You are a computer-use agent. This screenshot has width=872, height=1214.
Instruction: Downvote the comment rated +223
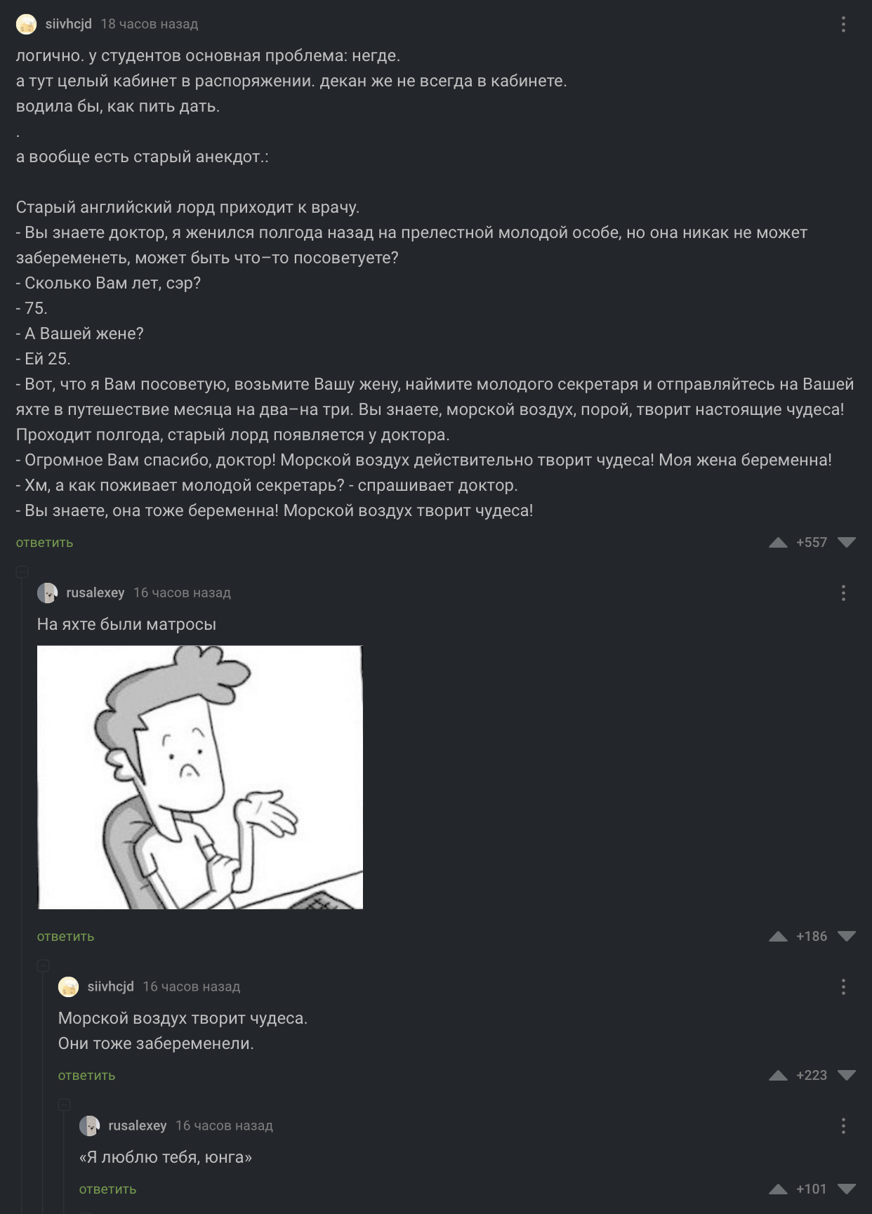click(847, 1075)
